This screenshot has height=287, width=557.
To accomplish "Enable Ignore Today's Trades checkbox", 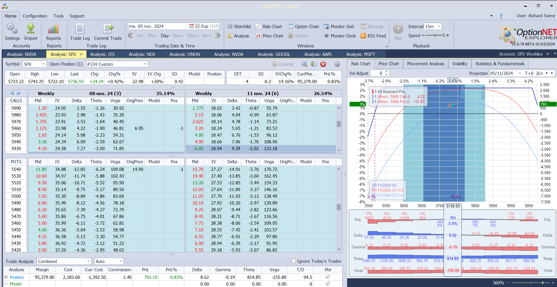I will 294,261.
